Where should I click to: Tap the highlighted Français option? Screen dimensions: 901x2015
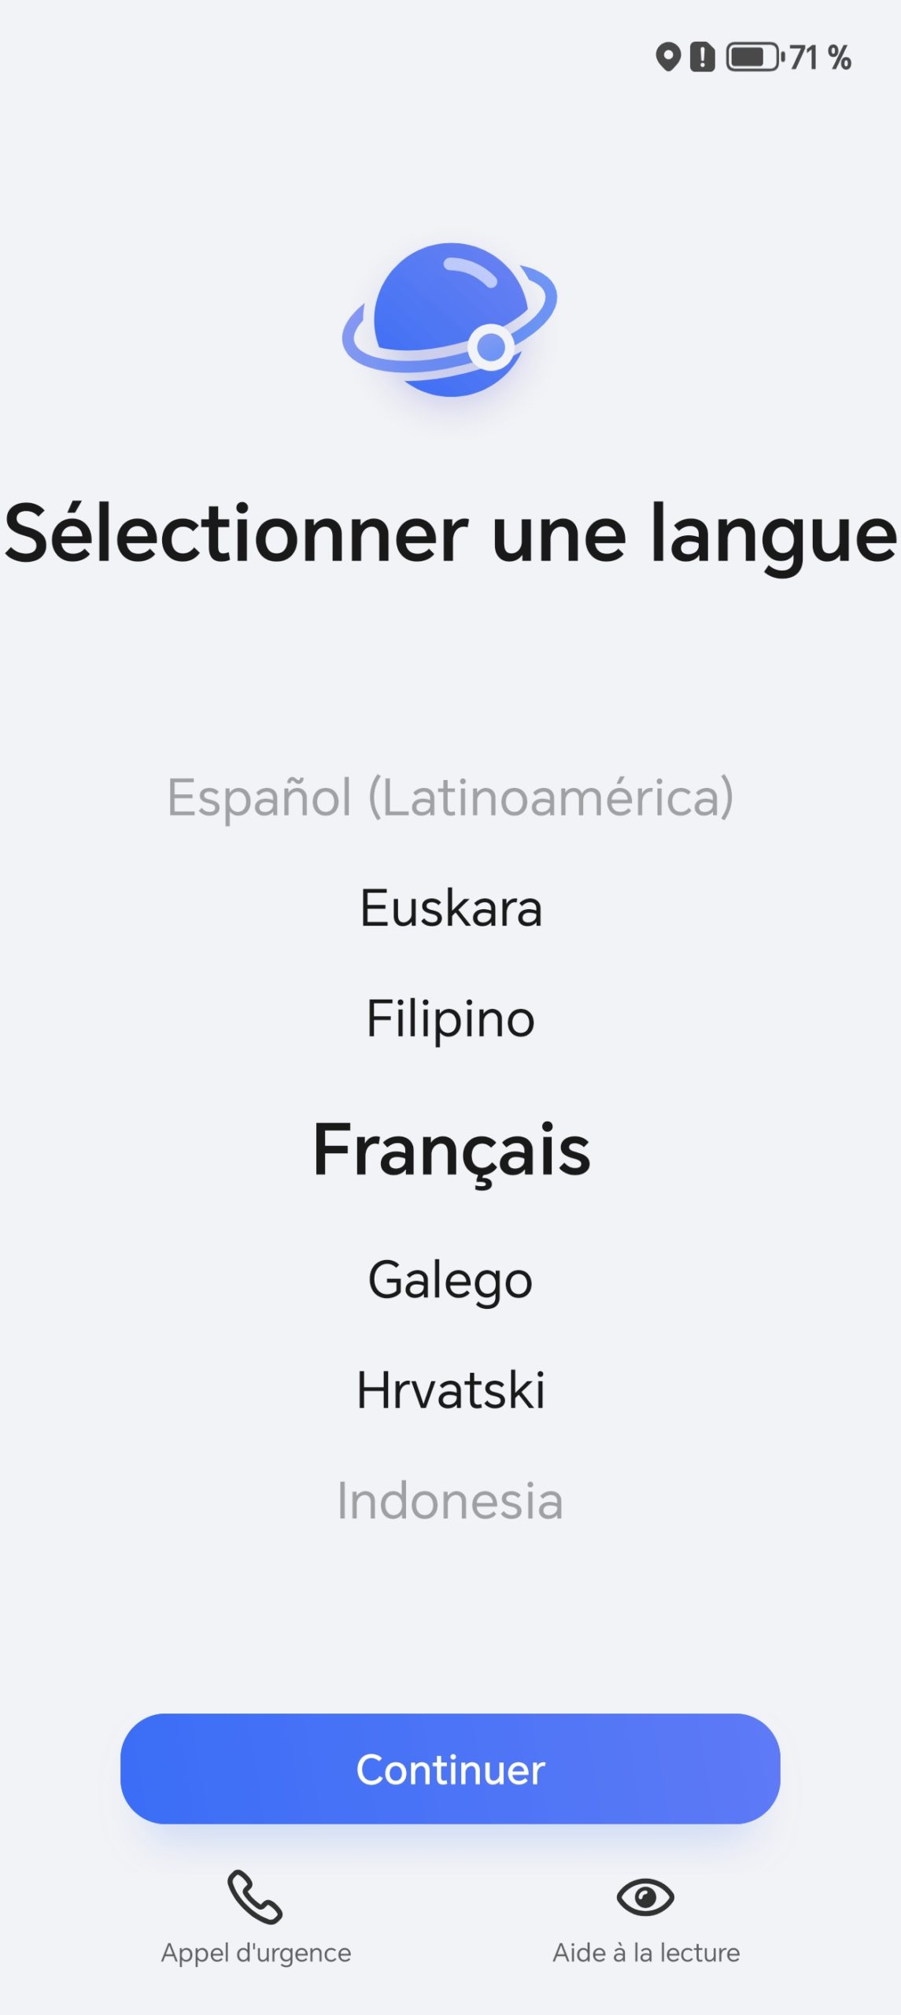[450, 1150]
